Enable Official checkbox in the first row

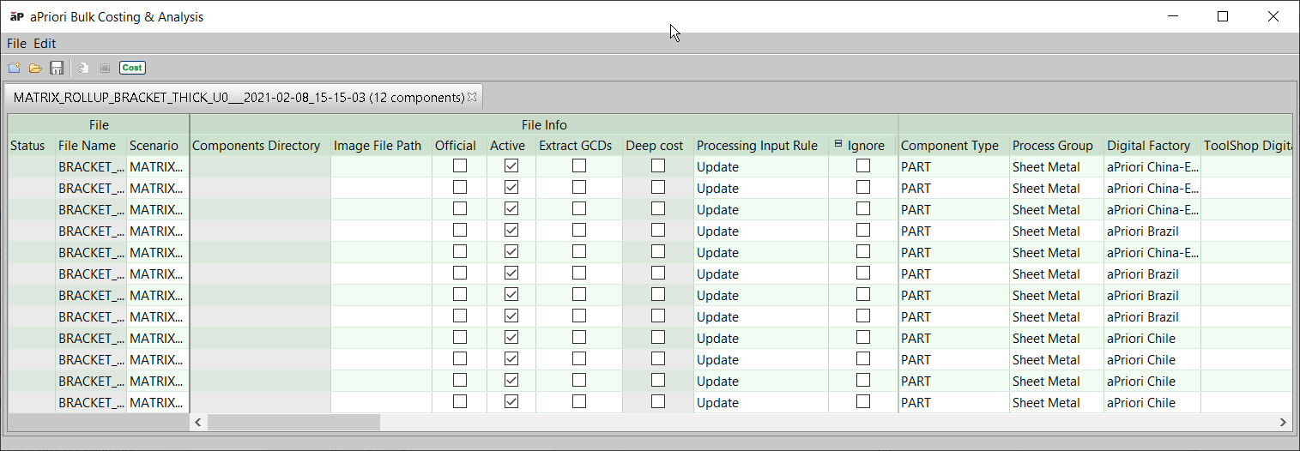460,166
